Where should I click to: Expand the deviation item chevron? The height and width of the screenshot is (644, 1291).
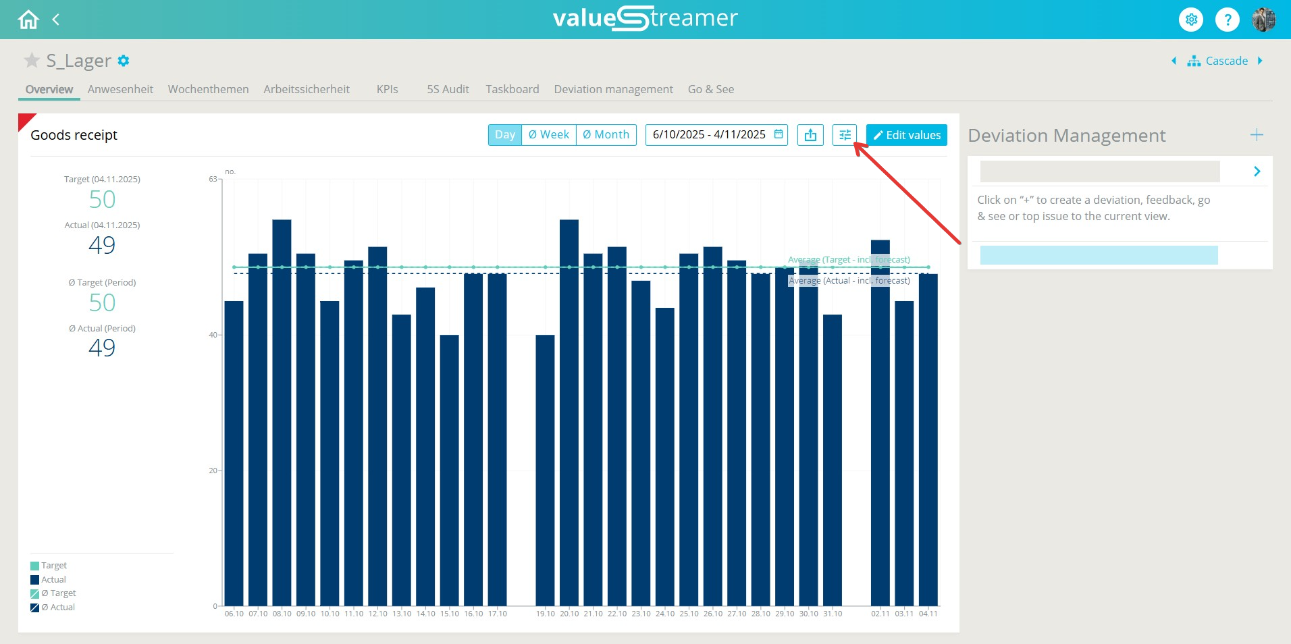pyautogui.click(x=1257, y=171)
